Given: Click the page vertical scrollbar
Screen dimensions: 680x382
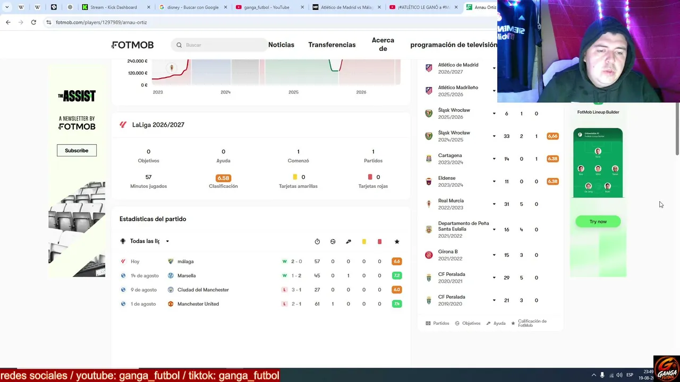Looking at the screenshot, I should pos(677,129).
